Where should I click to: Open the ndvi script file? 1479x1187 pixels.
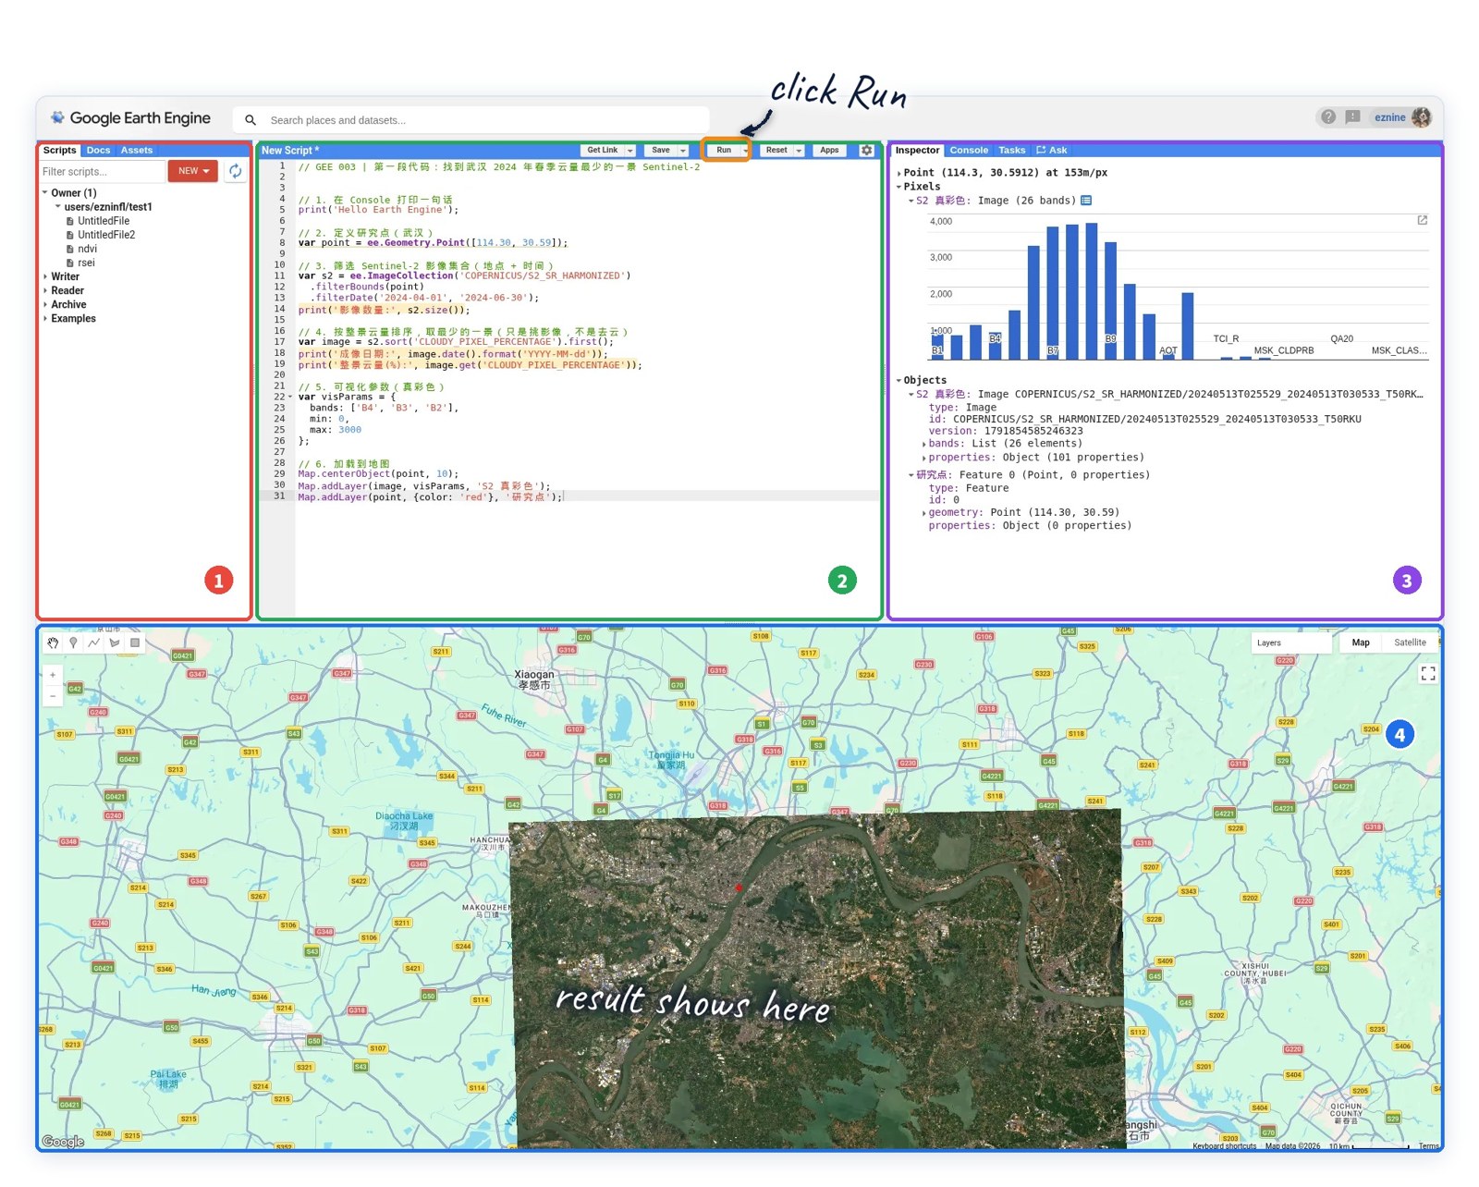[87, 249]
